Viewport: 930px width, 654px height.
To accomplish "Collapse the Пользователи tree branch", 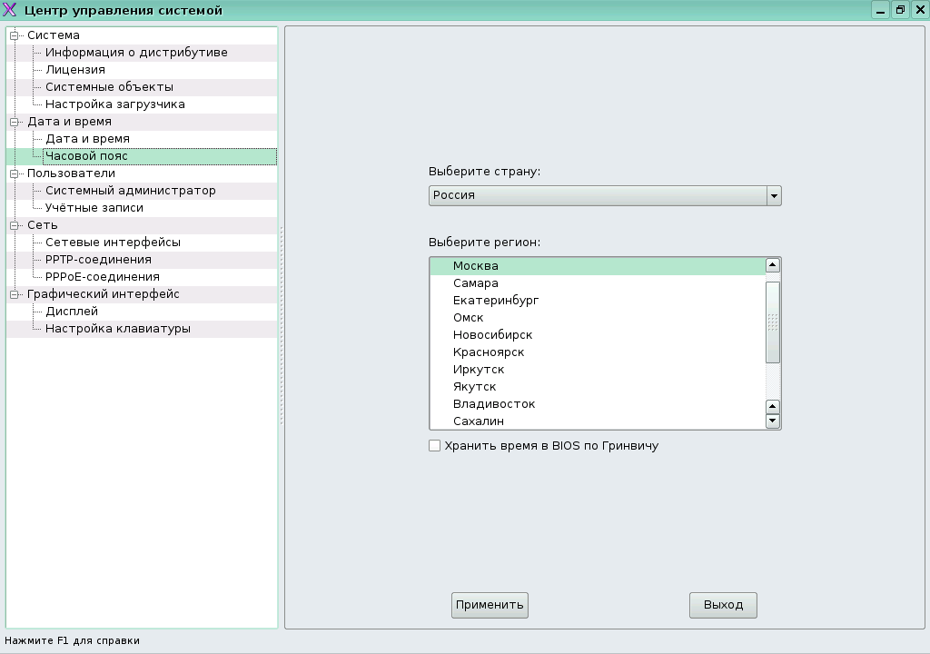I will 15,173.
